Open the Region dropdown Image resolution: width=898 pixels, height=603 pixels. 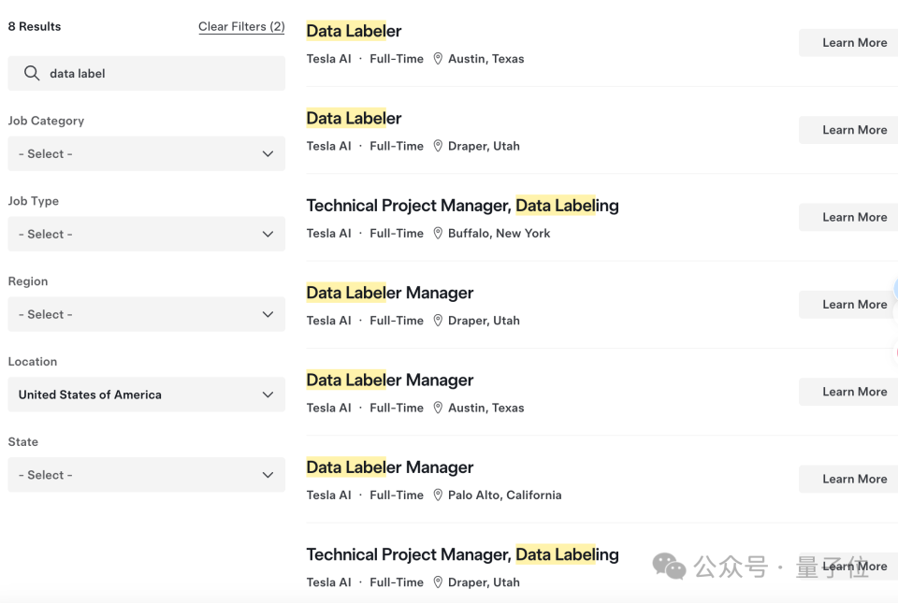pyautogui.click(x=146, y=314)
